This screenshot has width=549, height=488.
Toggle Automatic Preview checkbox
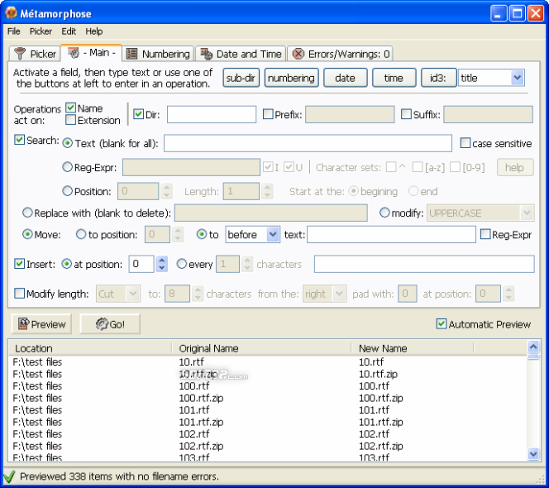442,323
